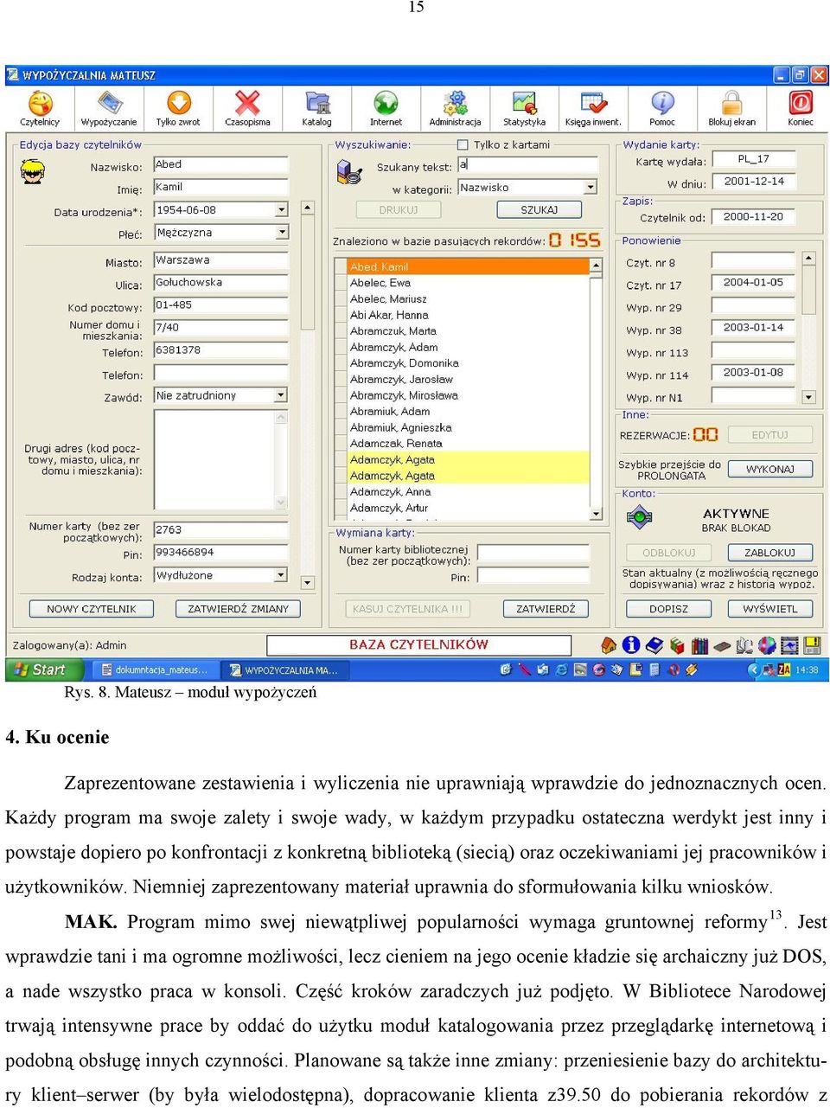Click the yellow floppy disk status icon
Screen dimensions: 830x1108
[812, 645]
